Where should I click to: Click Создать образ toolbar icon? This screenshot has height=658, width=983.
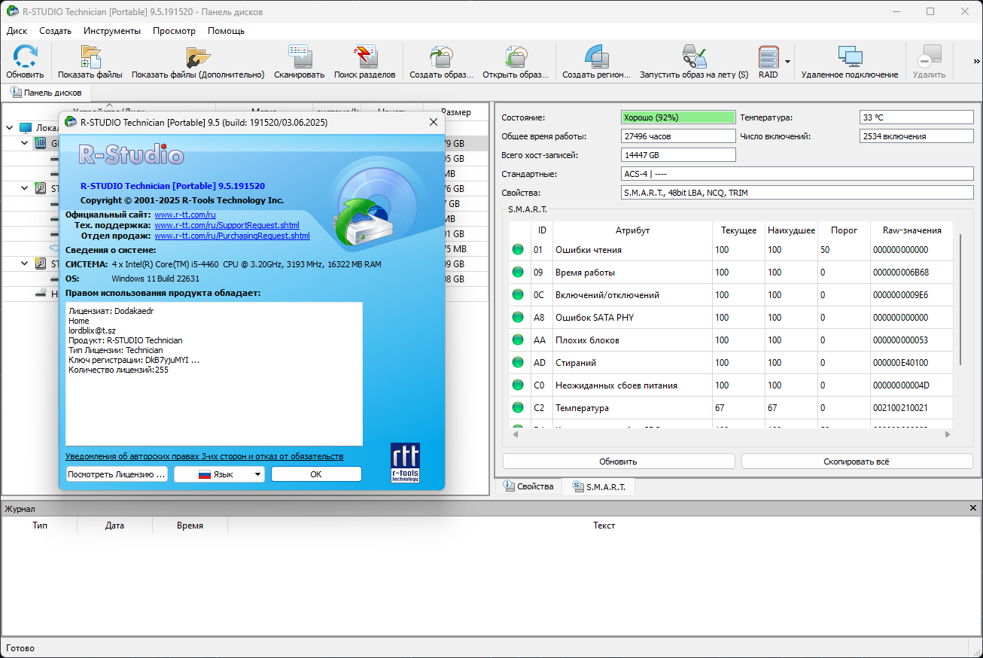coord(441,58)
